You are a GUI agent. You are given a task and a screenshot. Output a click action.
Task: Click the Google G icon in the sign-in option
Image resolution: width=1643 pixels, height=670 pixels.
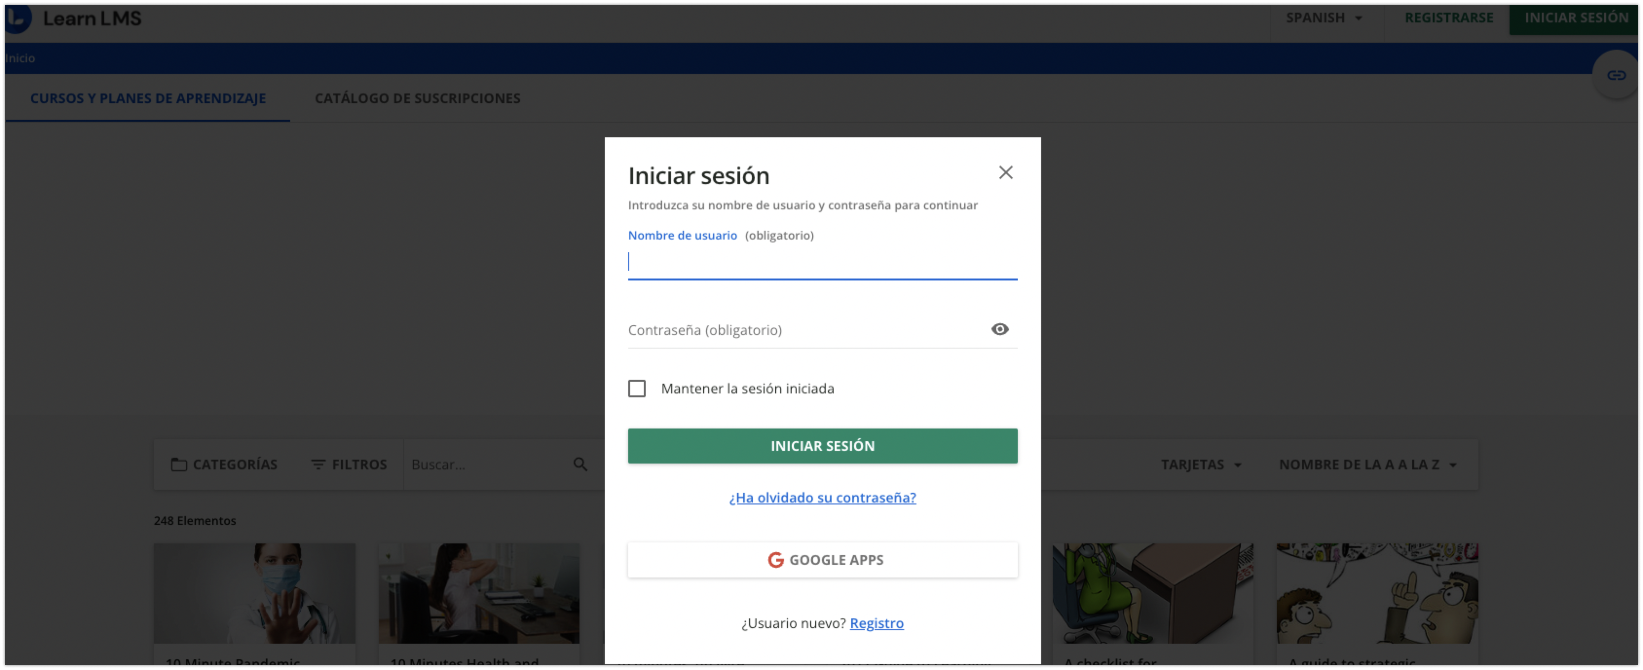[x=776, y=560]
